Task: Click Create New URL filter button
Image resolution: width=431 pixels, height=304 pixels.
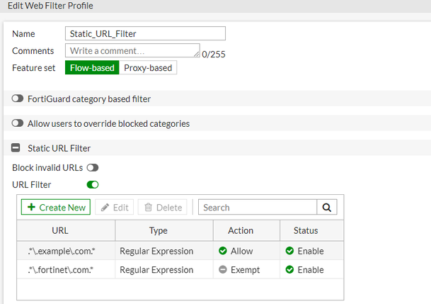Action: coord(56,207)
